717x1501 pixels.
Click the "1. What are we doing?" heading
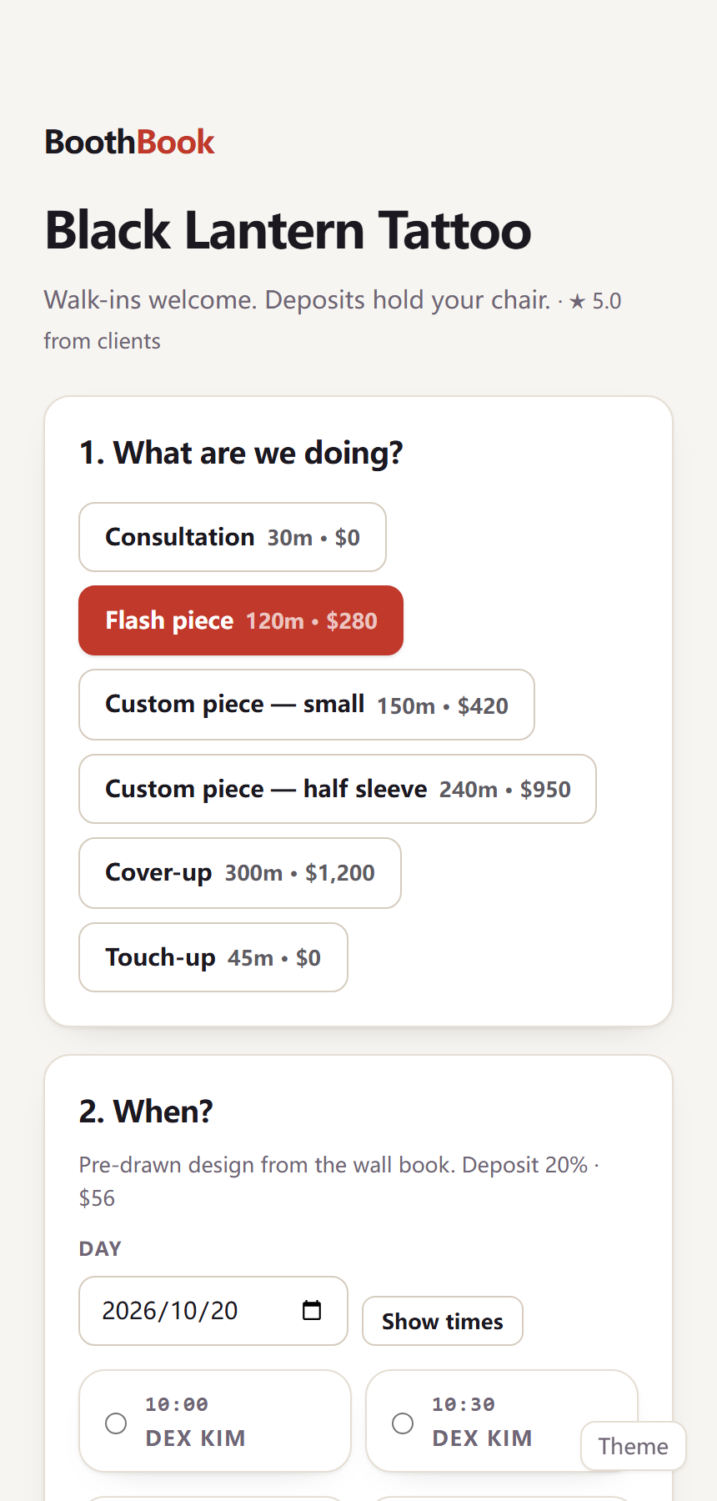click(x=241, y=453)
